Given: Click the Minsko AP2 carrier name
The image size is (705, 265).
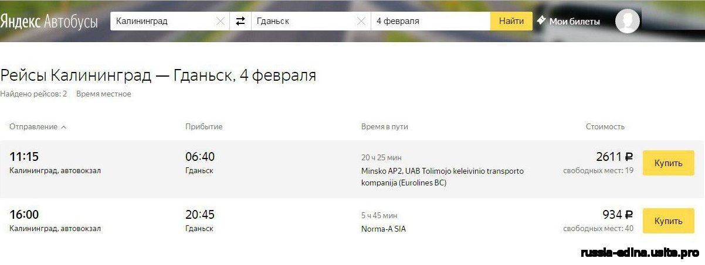Looking at the screenshot, I should [x=442, y=177].
